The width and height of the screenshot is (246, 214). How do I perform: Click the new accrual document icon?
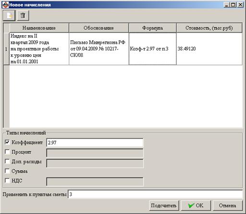click(x=9, y=15)
